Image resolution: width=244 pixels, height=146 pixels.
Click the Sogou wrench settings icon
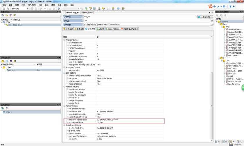point(234,6)
